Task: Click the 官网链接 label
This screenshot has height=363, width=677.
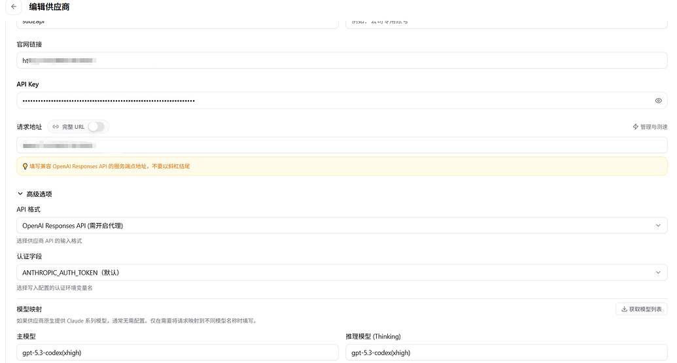Action: pyautogui.click(x=29, y=44)
